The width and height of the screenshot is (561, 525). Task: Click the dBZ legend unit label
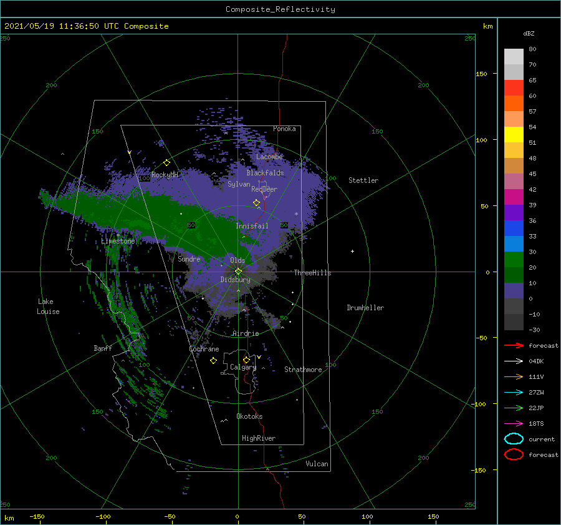point(529,33)
